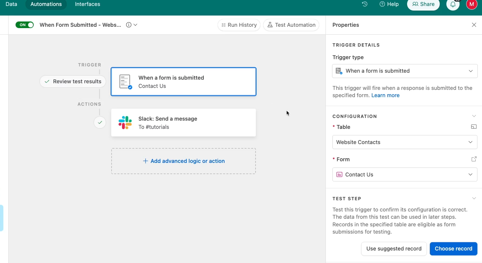Collapse the Configuration section

[x=474, y=116]
